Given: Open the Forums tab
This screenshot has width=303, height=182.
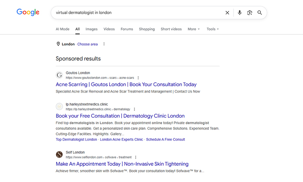Looking at the screenshot, I should (127, 29).
